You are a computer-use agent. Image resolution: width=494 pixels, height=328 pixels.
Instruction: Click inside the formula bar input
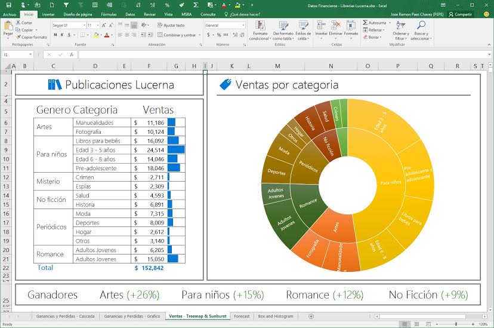pyautogui.click(x=268, y=54)
